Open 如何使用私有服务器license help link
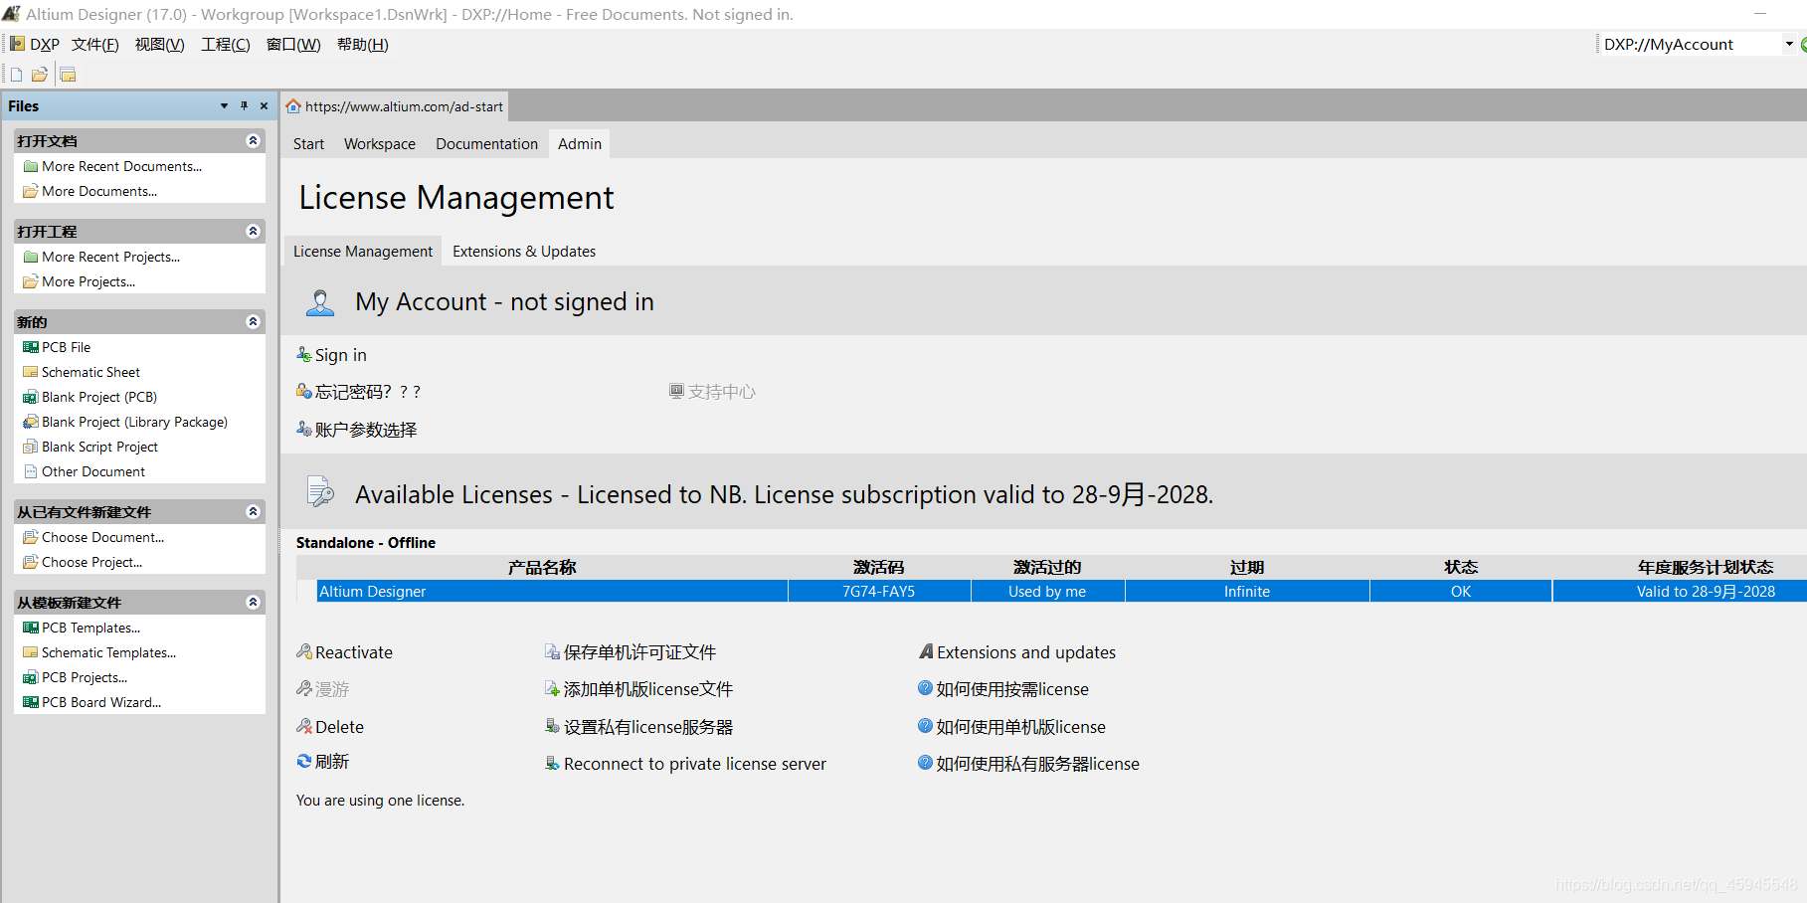The height and width of the screenshot is (903, 1807). click(x=1037, y=764)
